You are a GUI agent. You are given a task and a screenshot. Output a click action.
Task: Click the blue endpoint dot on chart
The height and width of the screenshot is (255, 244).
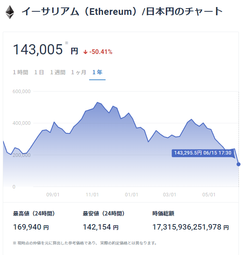[x=239, y=164]
